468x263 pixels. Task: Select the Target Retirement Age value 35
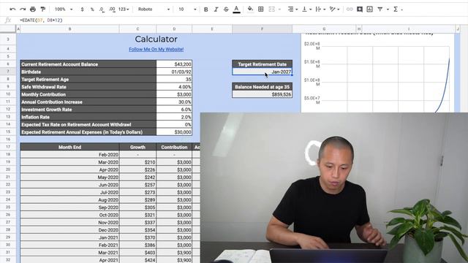pyautogui.click(x=174, y=80)
